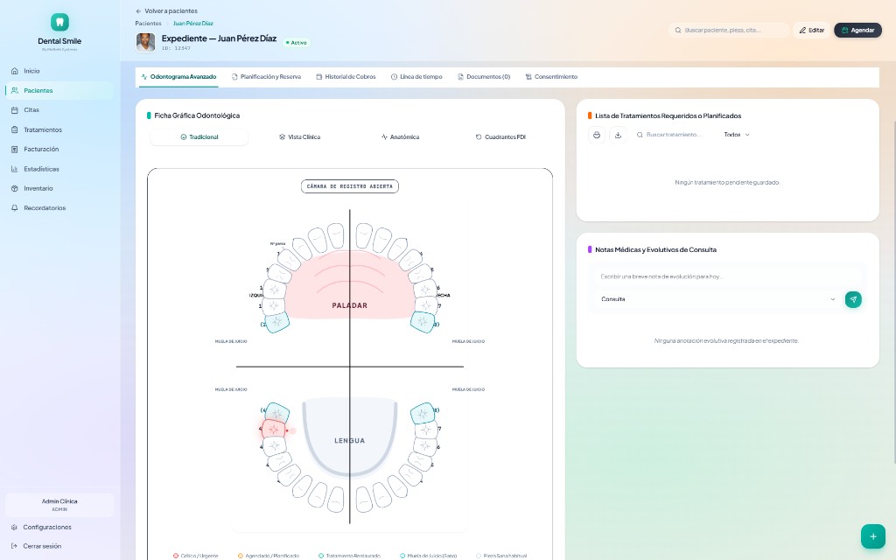Screen dimensions: 896x560
Task: Expand the Consulta note type dropdown
Action: coord(717,299)
